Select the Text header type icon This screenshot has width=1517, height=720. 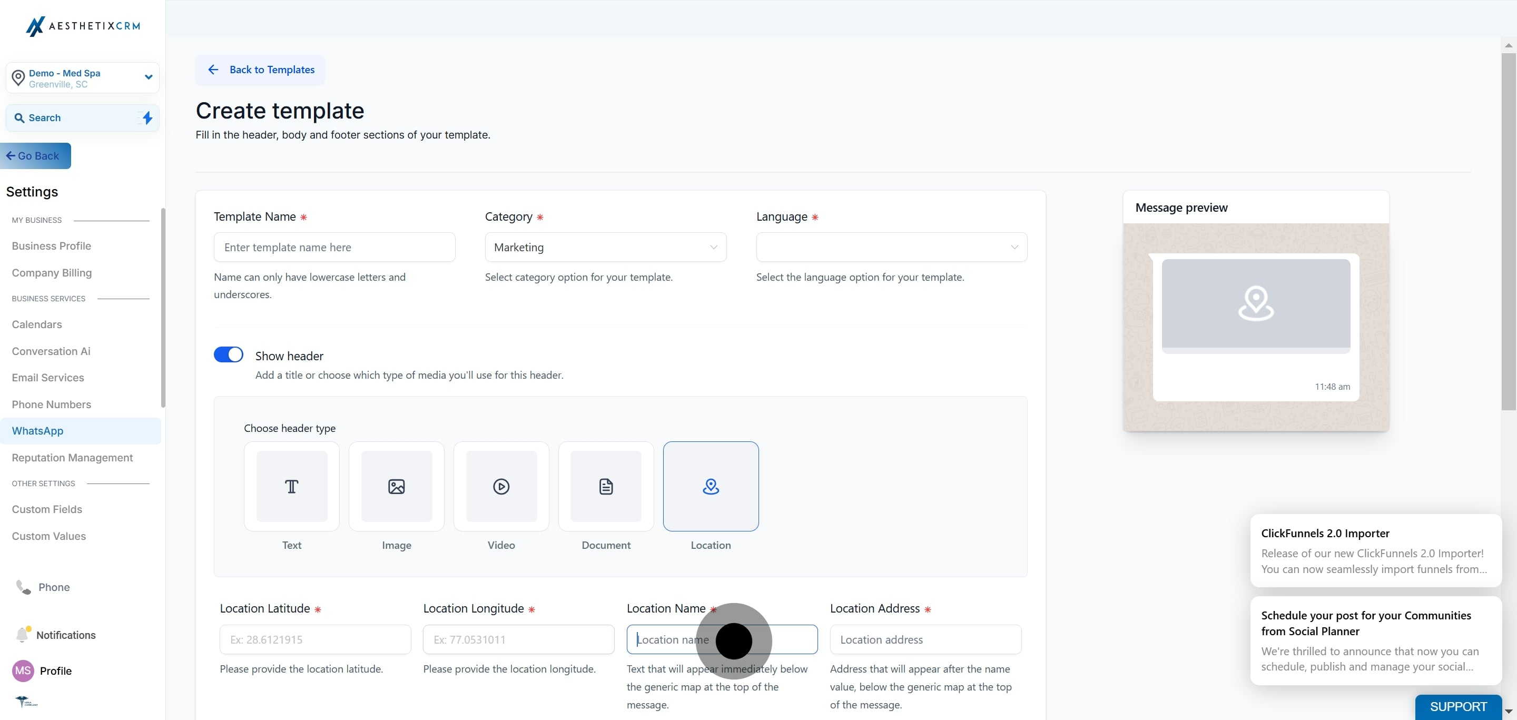pos(291,486)
